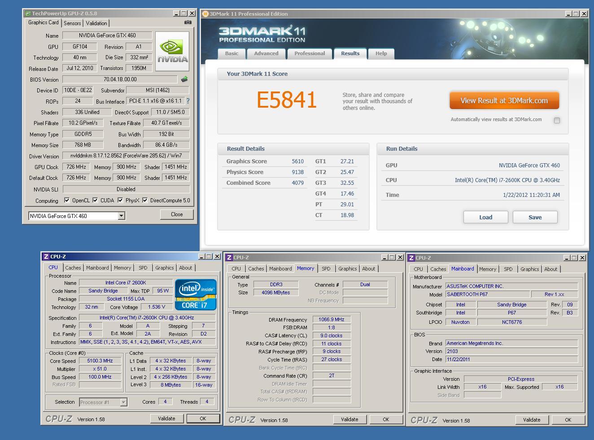
Task: Click the GPU Name field in GPU-Z
Action: click(107, 35)
